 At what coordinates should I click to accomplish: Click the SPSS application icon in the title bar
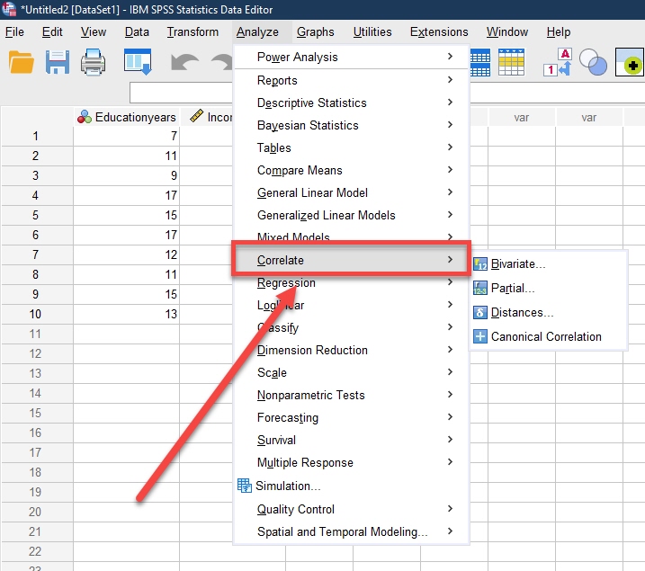(x=9, y=9)
